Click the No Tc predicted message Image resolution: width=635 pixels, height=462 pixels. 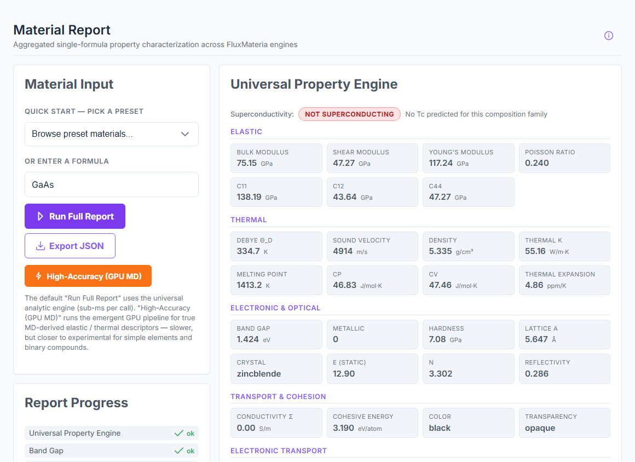[476, 114]
